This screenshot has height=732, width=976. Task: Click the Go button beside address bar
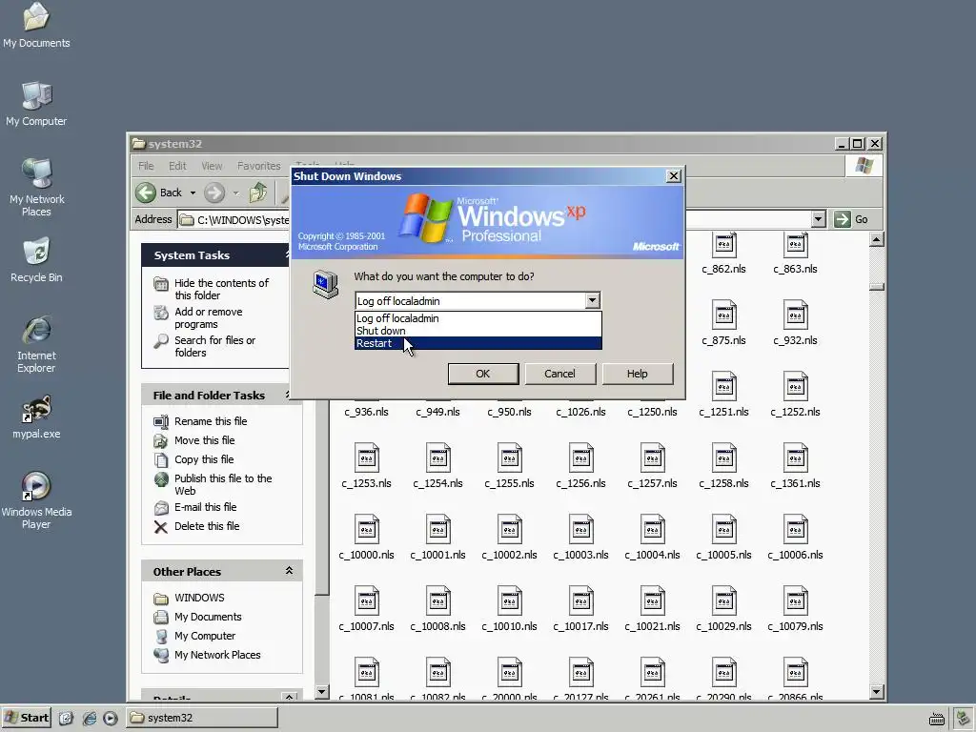tap(851, 219)
